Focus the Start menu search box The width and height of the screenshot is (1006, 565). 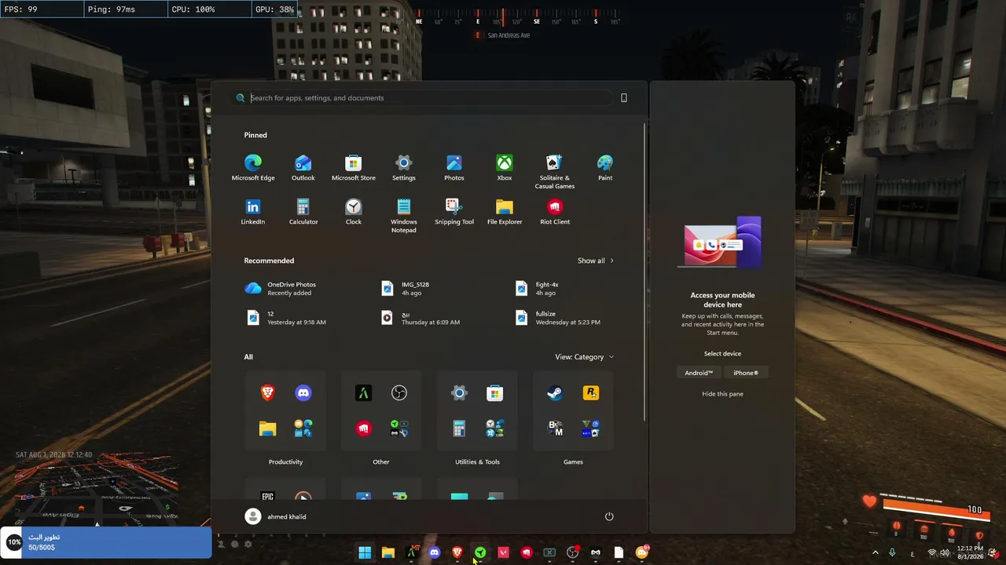[x=424, y=98]
